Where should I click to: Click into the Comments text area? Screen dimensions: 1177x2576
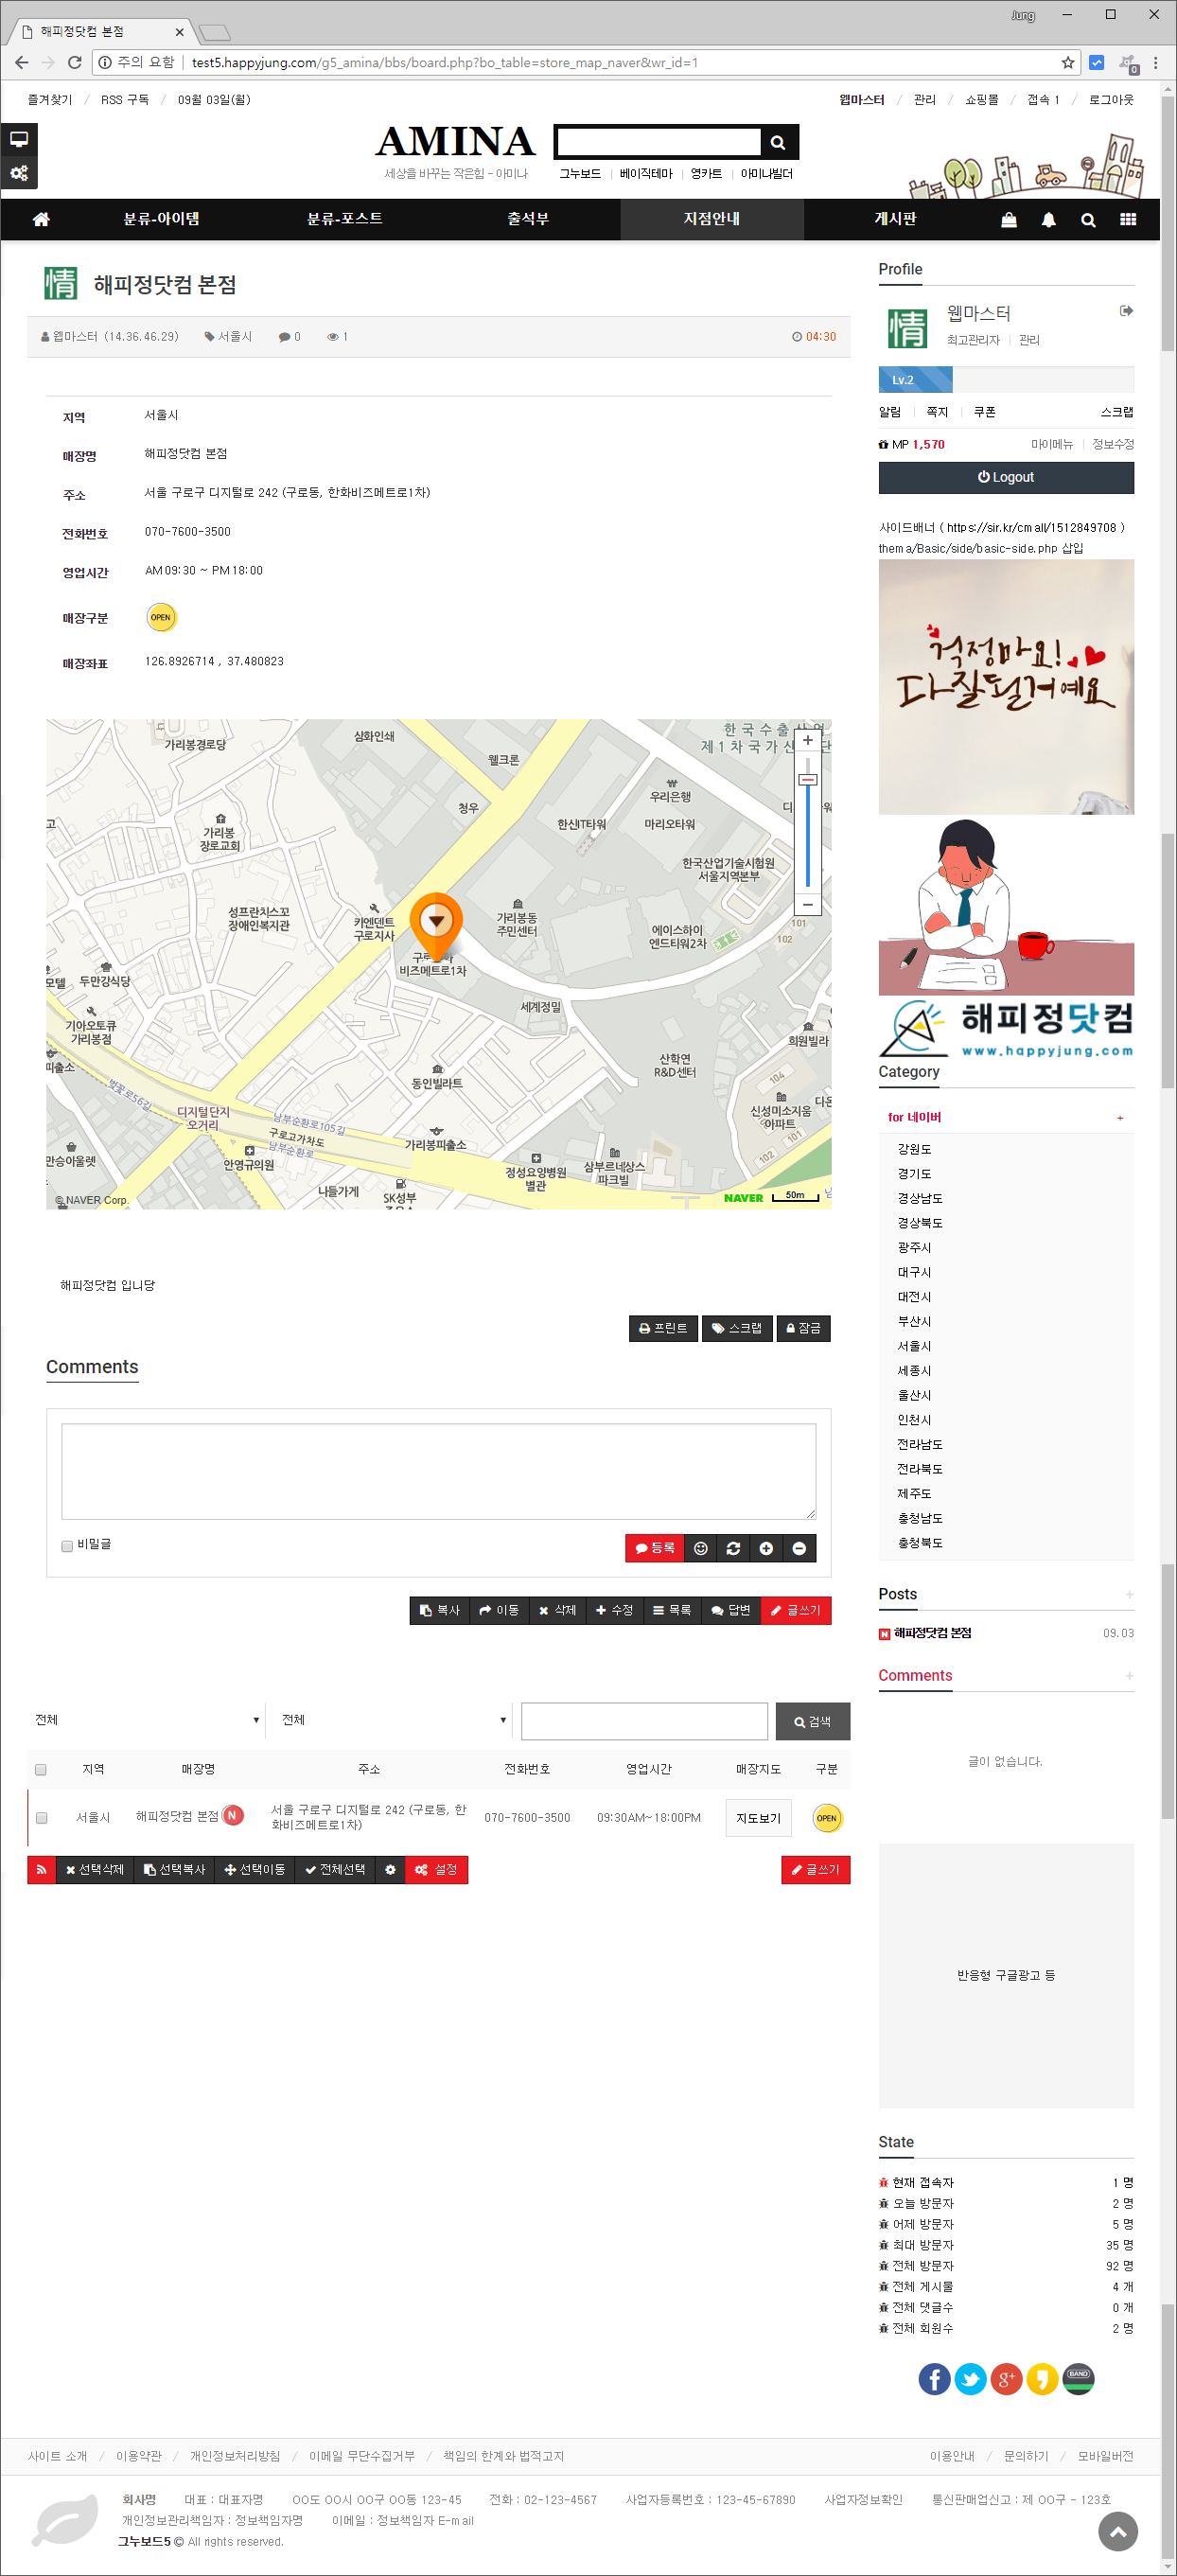coord(438,1471)
